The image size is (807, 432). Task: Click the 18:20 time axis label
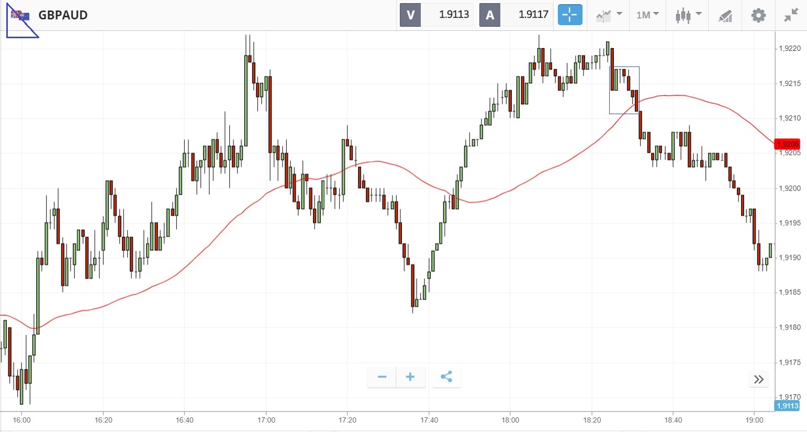coord(592,420)
